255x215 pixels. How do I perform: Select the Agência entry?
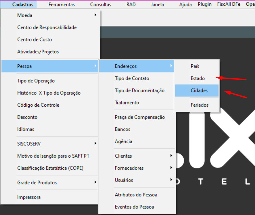137,141
